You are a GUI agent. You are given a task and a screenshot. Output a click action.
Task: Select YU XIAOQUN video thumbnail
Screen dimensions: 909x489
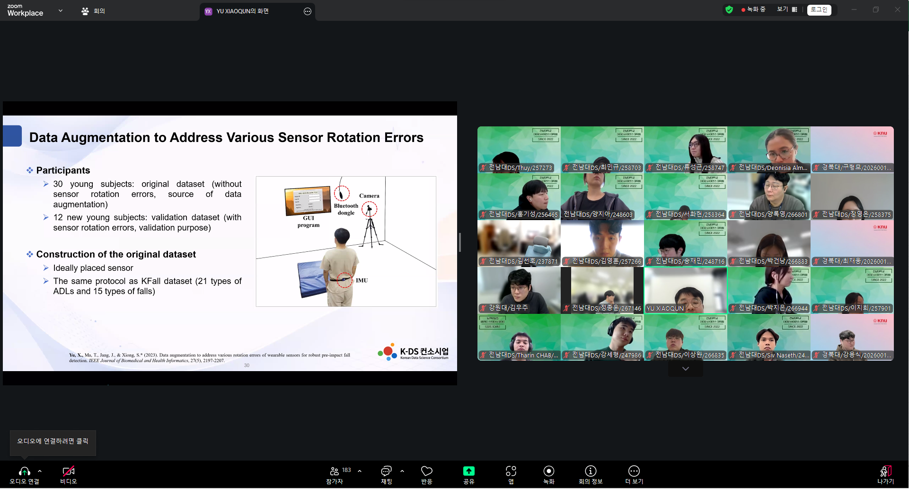click(x=685, y=290)
